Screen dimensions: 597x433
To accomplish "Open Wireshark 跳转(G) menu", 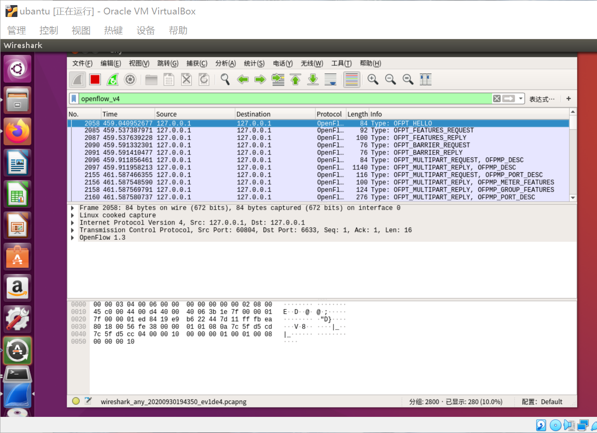I will [x=168, y=63].
